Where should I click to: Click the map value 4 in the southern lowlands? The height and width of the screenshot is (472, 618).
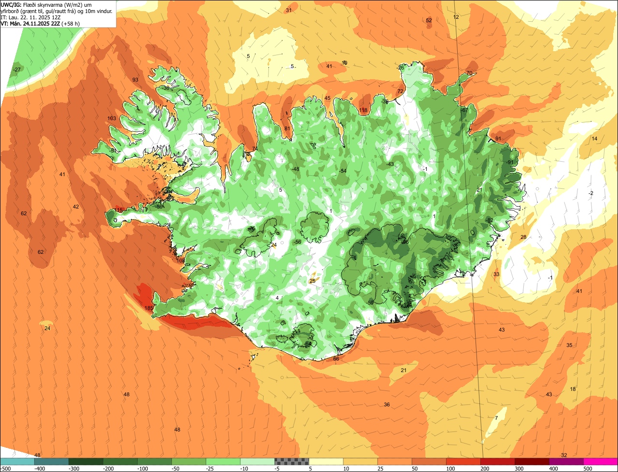[277, 298]
